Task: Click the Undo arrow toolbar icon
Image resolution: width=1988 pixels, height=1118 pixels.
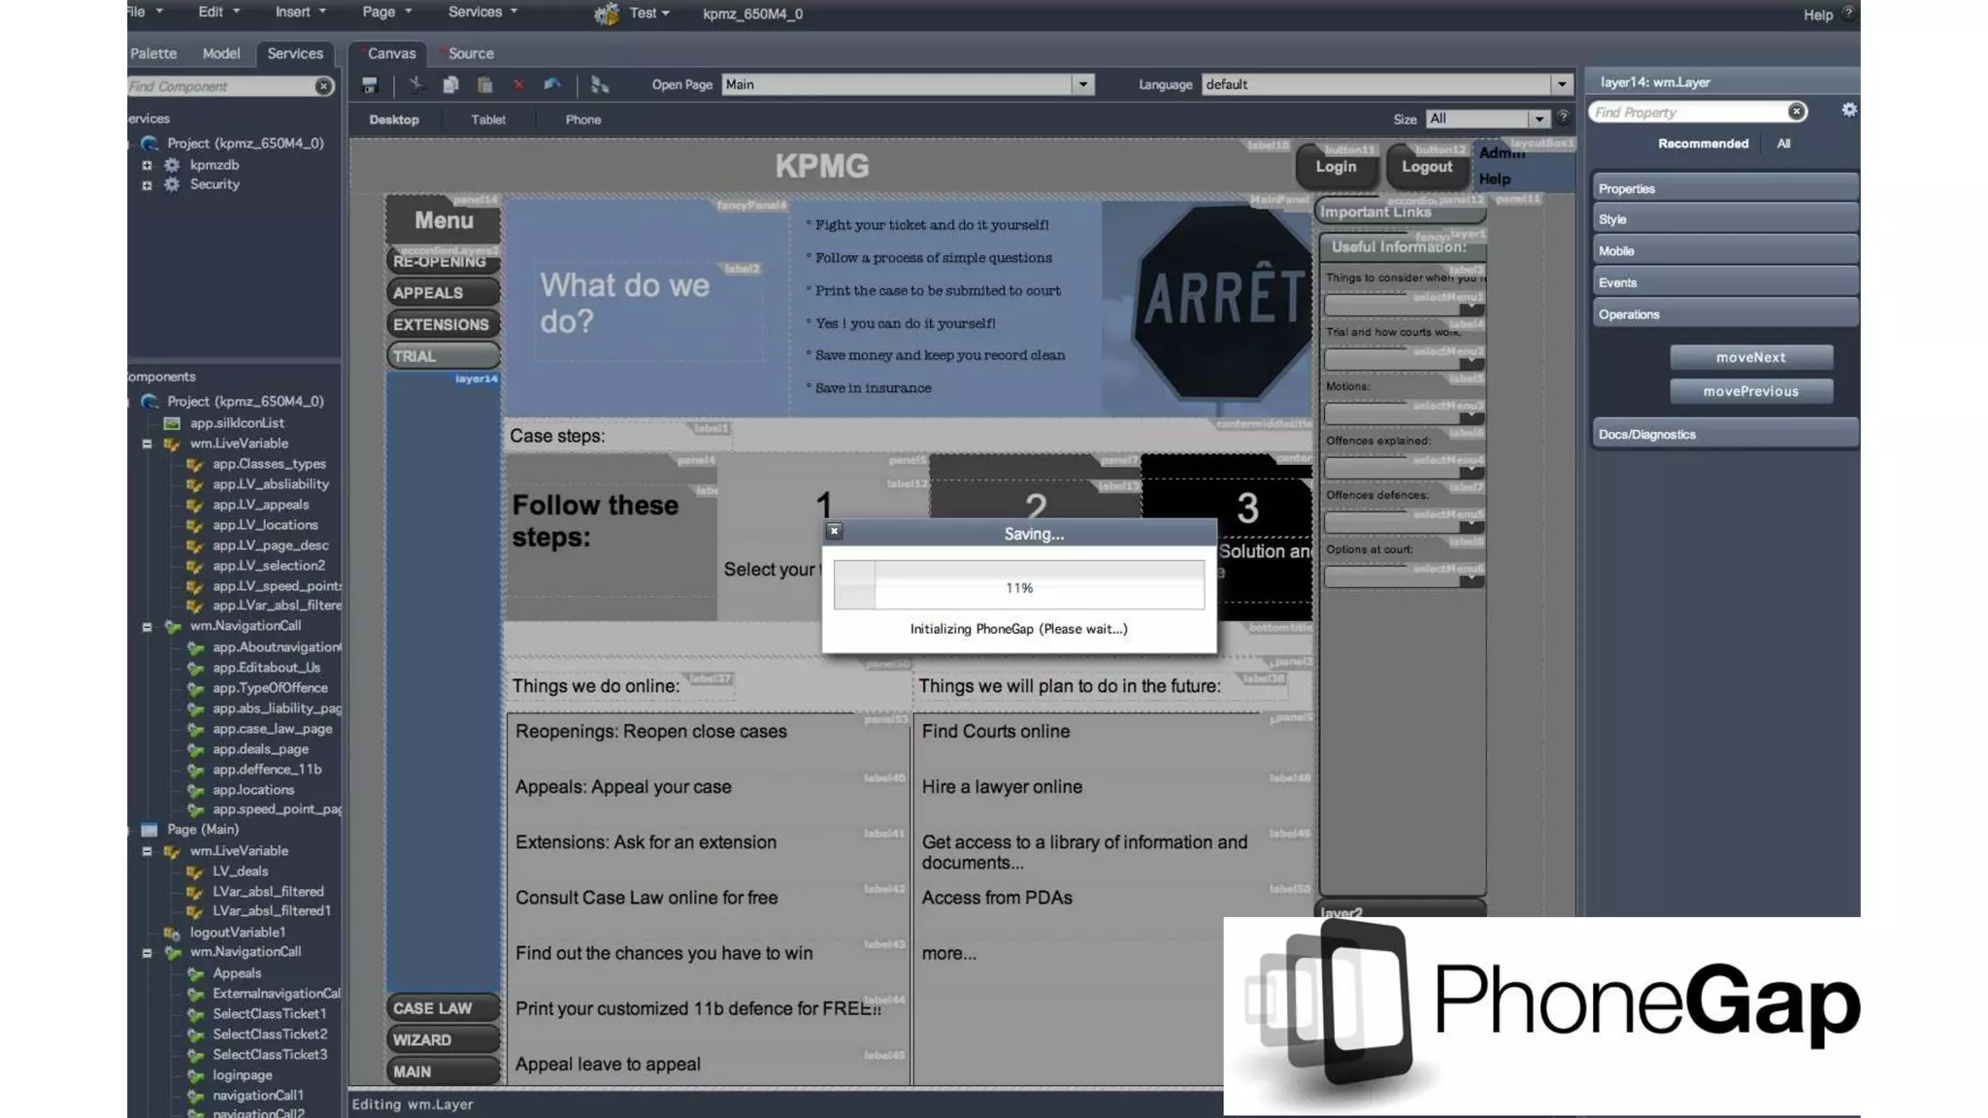Action: 552,85
